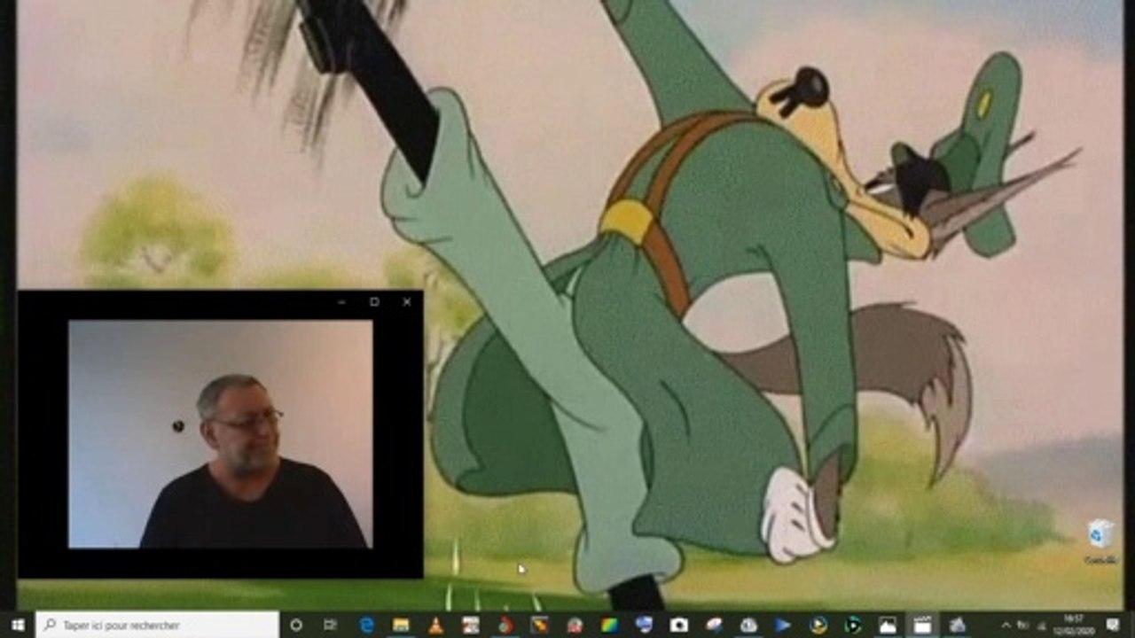Screen dimensions: 1135x638
Task: Open Cortana from the taskbar circle icon
Action: tap(296, 625)
